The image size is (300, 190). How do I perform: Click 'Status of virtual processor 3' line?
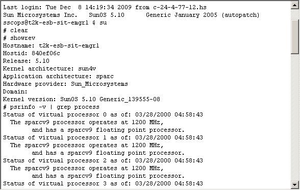pos(103,183)
